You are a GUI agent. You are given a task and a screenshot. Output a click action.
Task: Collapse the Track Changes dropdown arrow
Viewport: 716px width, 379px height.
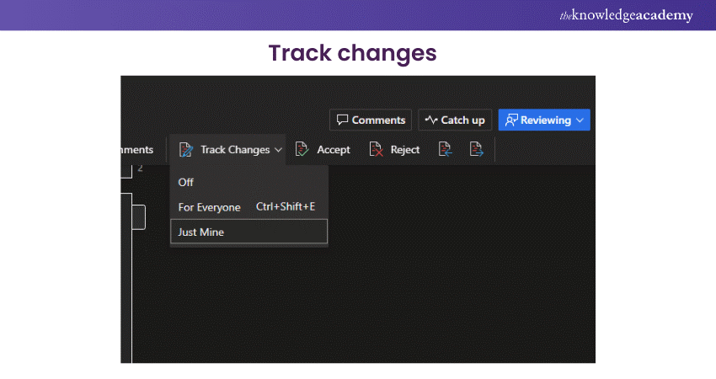click(x=278, y=150)
